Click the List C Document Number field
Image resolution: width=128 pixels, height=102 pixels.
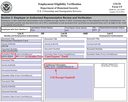pyautogui.click(x=106, y=52)
